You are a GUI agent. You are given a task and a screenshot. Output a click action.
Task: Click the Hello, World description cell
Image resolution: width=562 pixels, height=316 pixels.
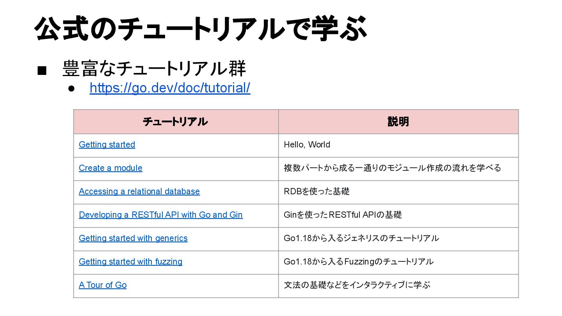pos(398,146)
